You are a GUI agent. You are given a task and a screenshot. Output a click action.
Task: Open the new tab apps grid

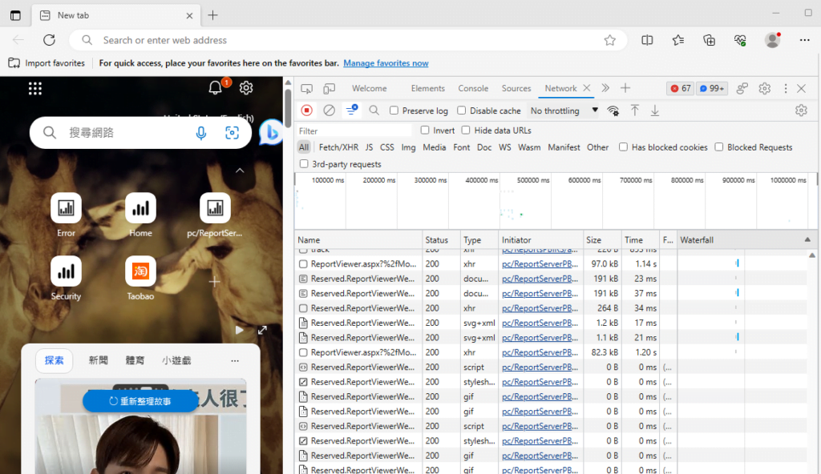click(35, 88)
